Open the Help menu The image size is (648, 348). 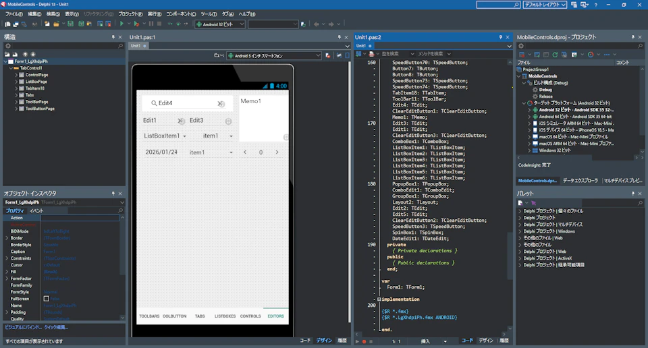click(x=247, y=14)
